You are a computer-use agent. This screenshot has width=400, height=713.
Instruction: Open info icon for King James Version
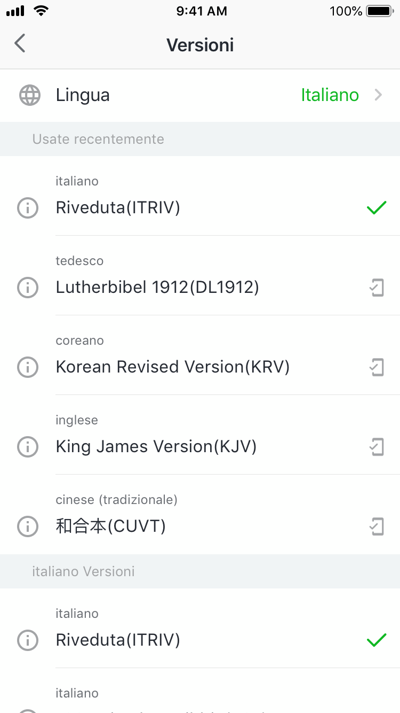tap(28, 446)
